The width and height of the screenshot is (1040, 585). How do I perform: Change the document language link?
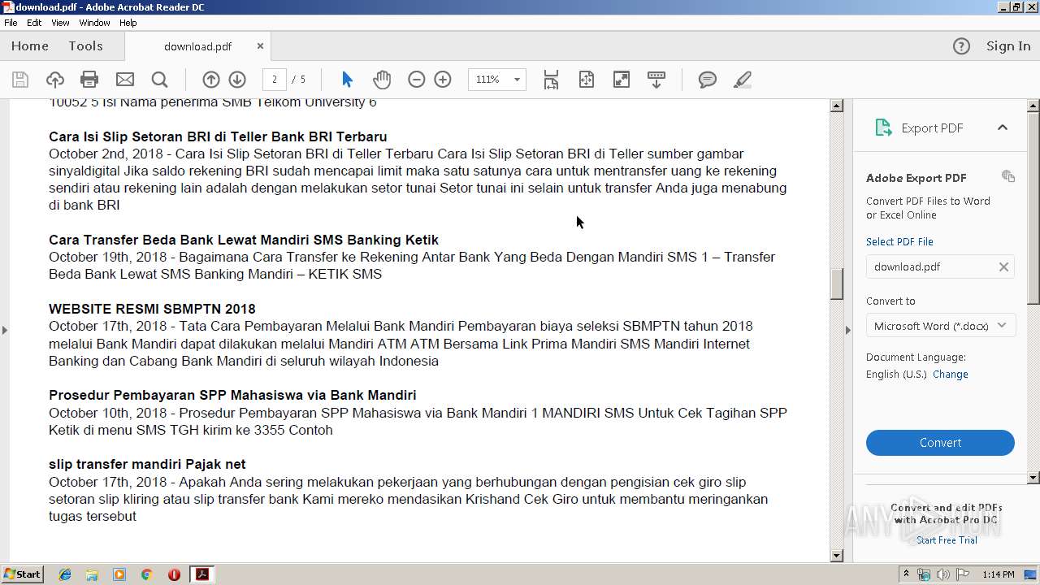click(x=951, y=375)
